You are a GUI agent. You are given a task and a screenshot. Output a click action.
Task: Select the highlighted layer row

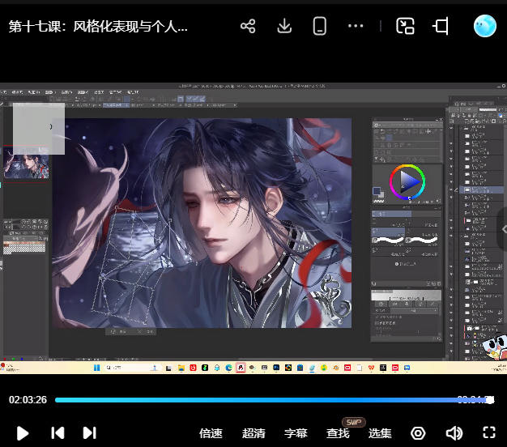tap(482, 190)
